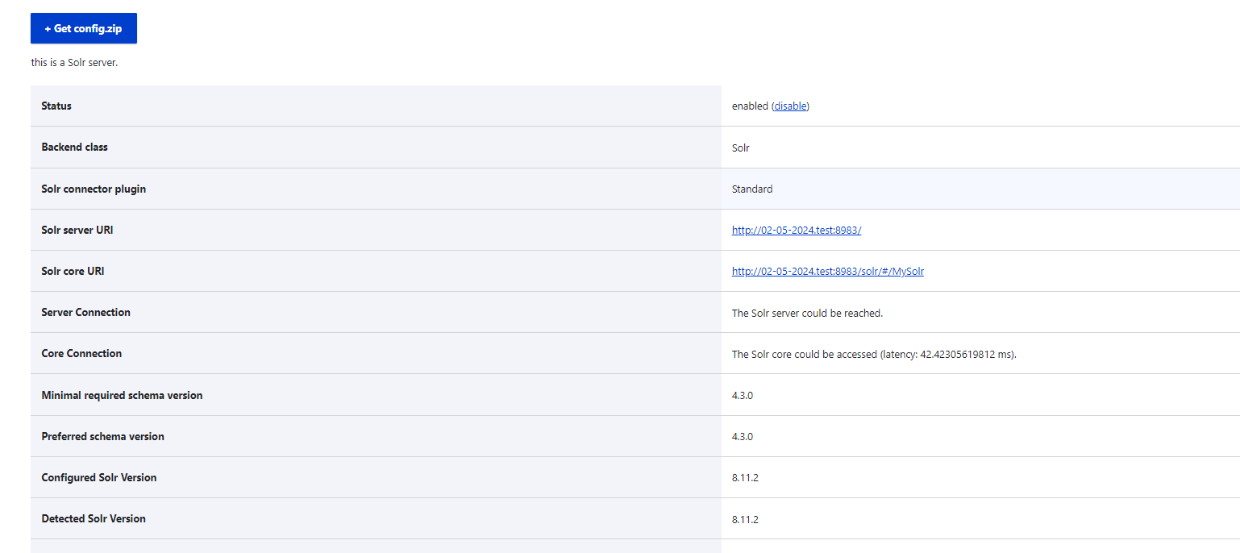Select the core latency message text
1240x553 pixels.
pyautogui.click(x=873, y=355)
